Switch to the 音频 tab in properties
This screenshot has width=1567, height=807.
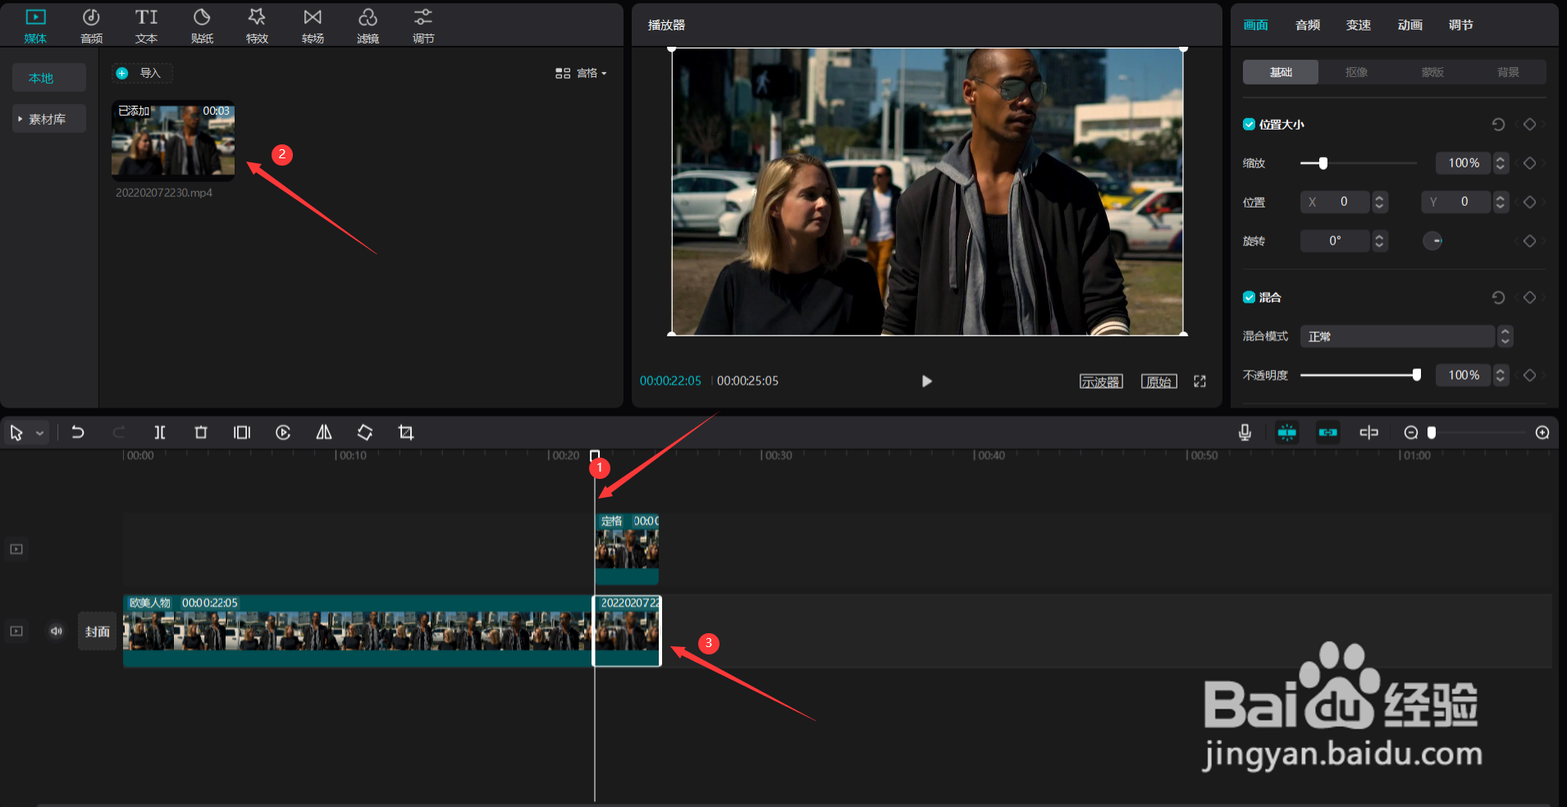click(1308, 25)
